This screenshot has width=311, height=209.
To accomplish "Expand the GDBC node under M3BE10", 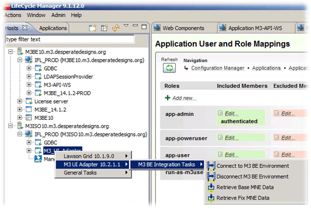I will (x=29, y=68).
